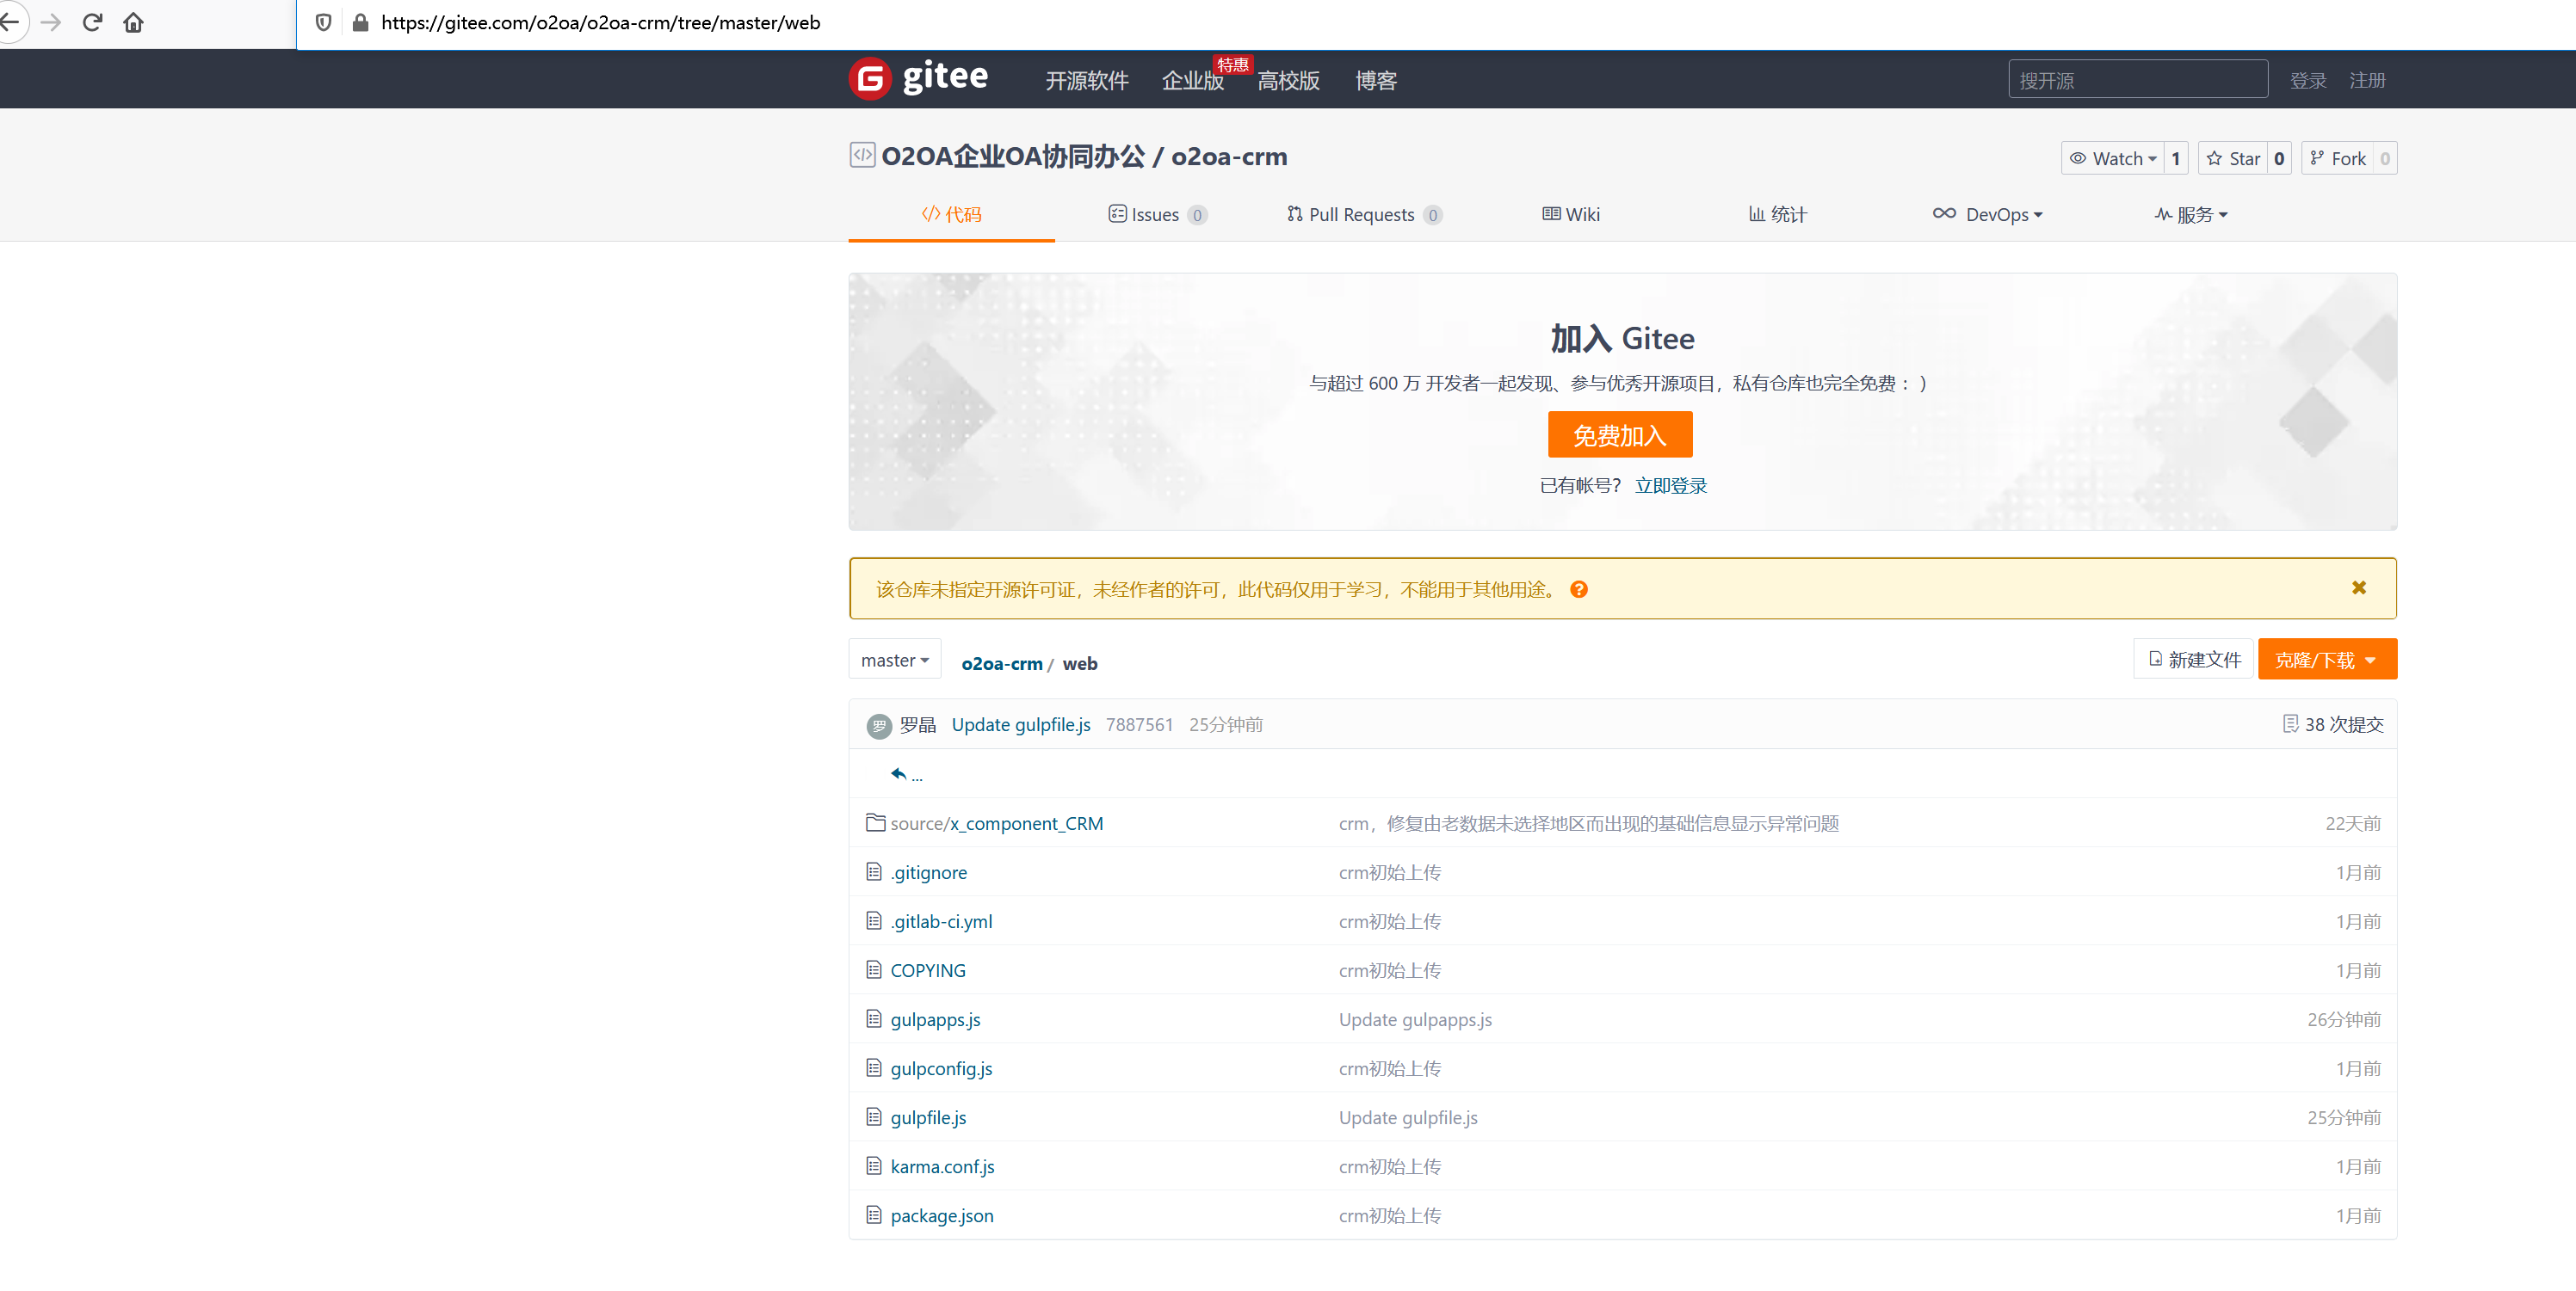This screenshot has width=2576, height=1291.
Task: Open the 统计 tab
Action: [1777, 214]
